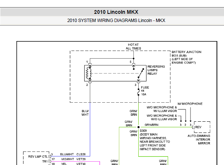Click 'AUTO-DIMMING INTERIOR MIRROR' label
224x165 pixels.
(199, 140)
